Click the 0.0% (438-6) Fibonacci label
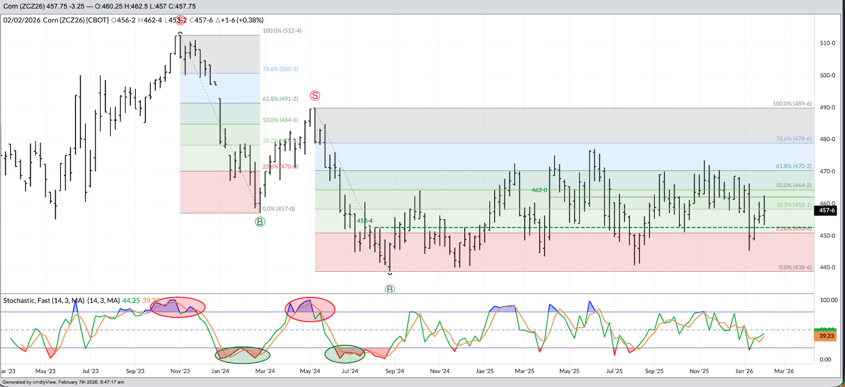845x387 pixels. (x=795, y=267)
